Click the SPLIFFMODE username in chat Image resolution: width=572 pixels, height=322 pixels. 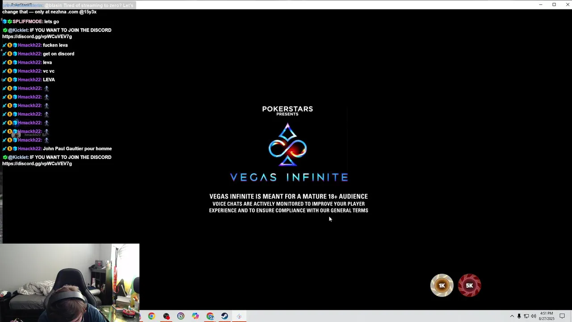point(28,21)
